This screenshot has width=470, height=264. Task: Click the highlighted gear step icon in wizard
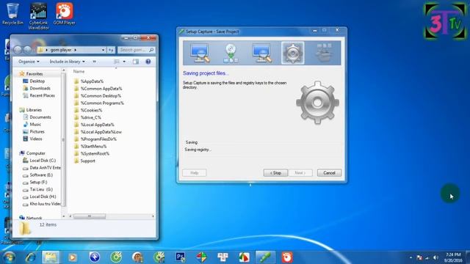point(293,54)
